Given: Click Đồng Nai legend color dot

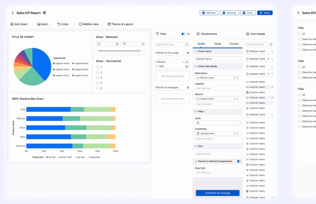Looking at the screenshot, I should 89,157.
